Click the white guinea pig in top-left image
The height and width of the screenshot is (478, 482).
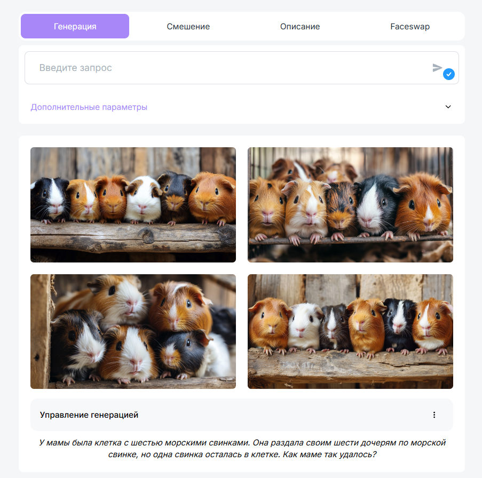click(143, 200)
